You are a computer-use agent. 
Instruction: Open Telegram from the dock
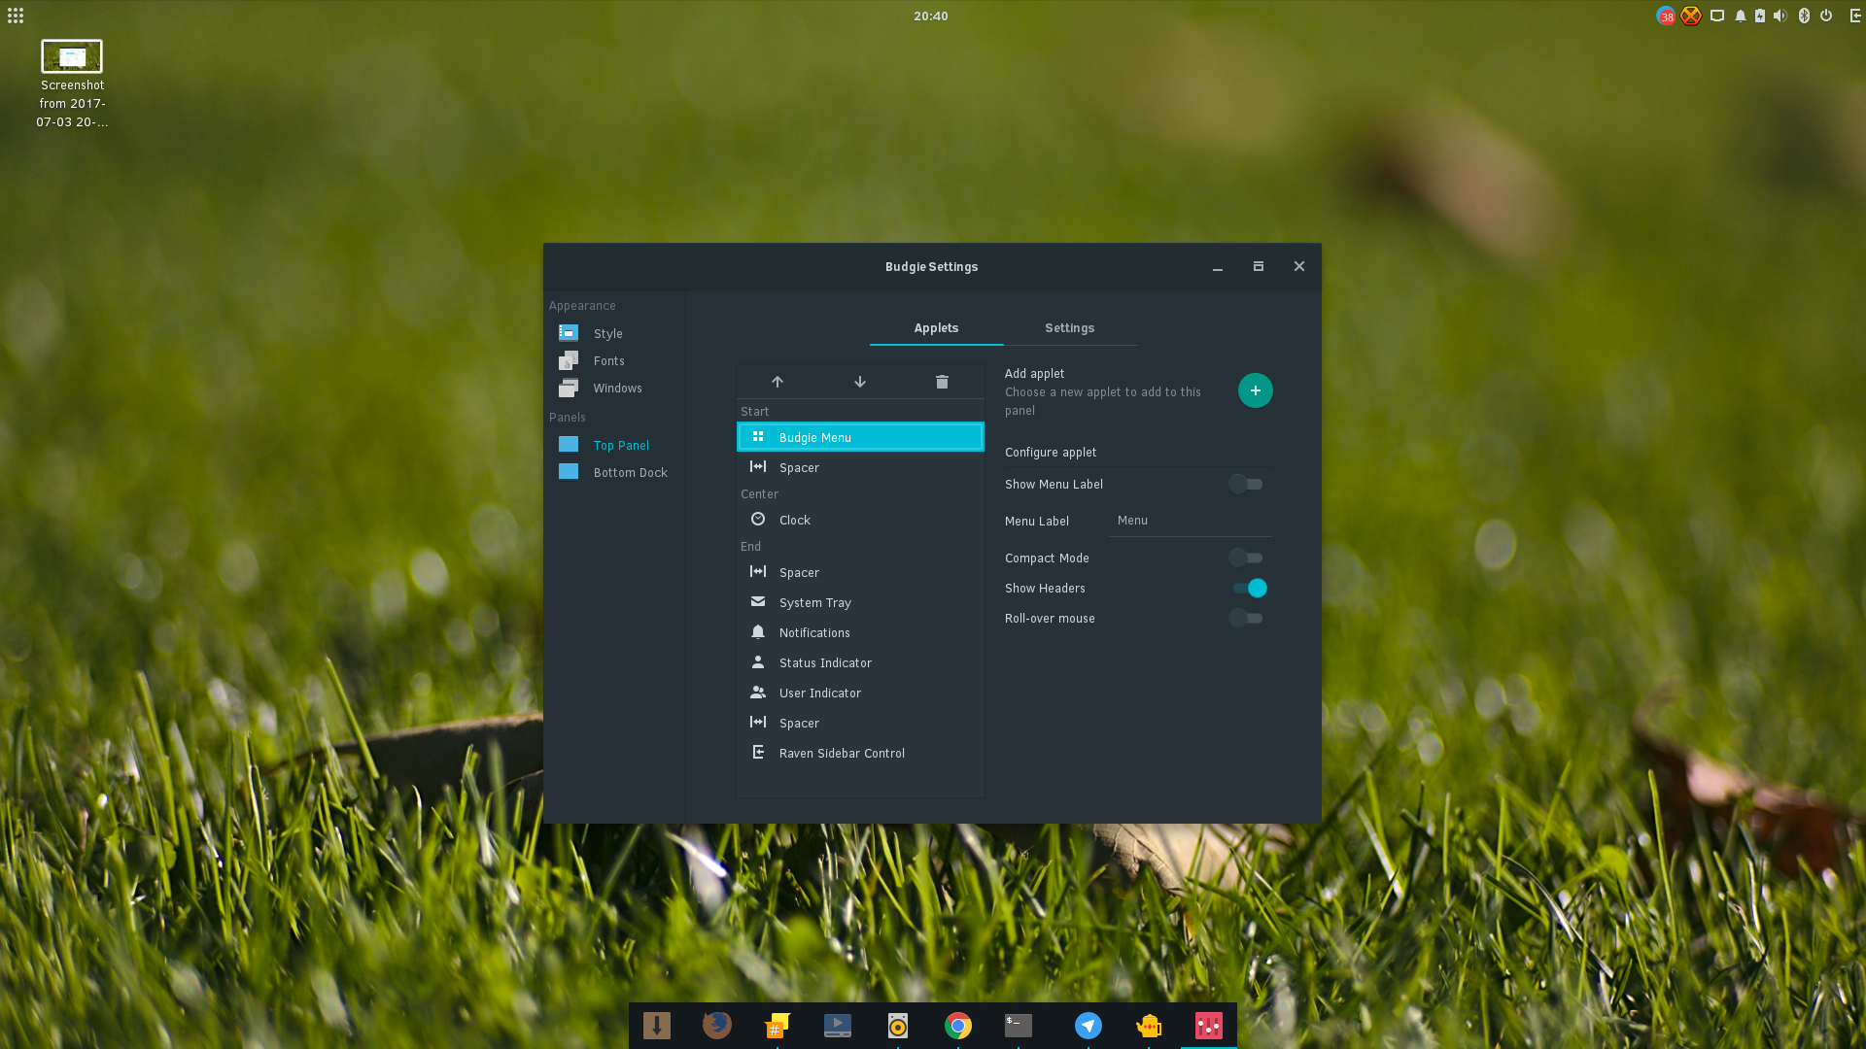point(1088,1026)
